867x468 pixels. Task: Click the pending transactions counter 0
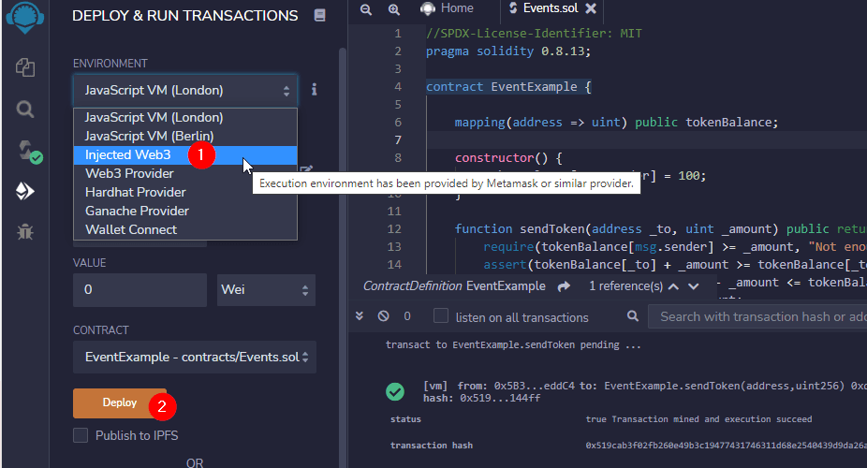pyautogui.click(x=407, y=316)
